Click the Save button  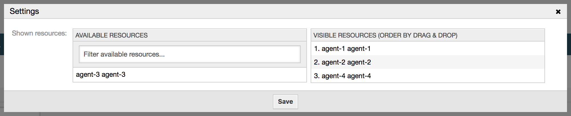pyautogui.click(x=285, y=102)
